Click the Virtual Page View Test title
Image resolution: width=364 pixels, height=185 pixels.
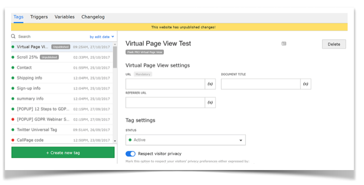(158, 43)
